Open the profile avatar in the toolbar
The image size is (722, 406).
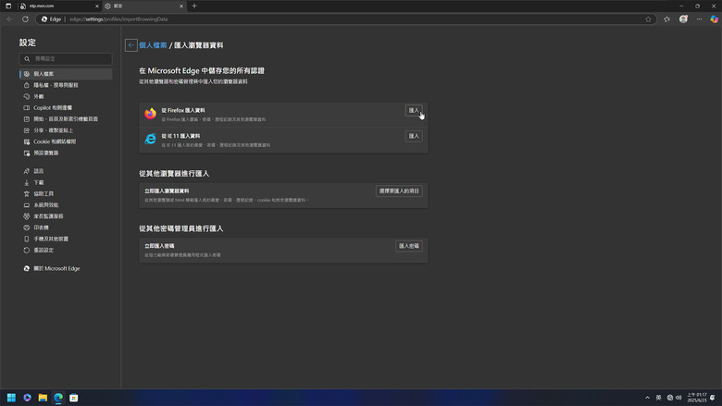click(683, 19)
